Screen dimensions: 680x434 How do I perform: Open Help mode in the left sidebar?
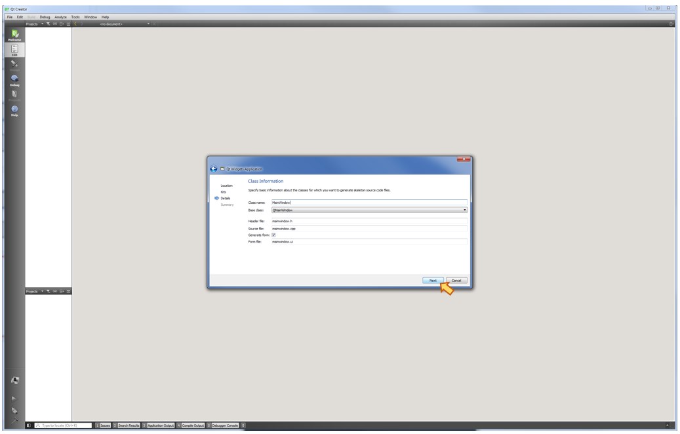tap(14, 111)
